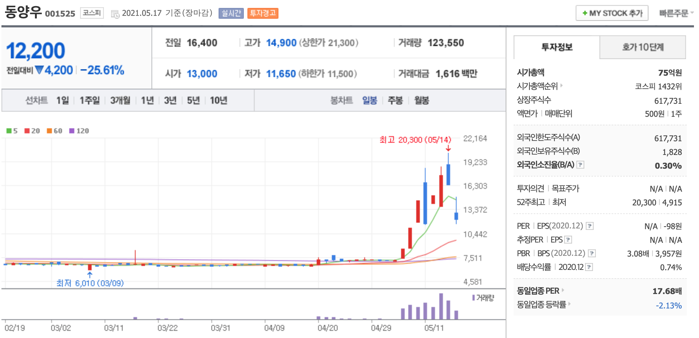Click the 코스피 1432위 ranking value
699x338 pixels.
658,86
